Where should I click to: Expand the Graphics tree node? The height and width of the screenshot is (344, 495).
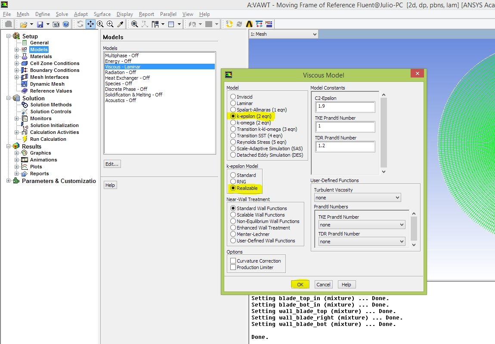coord(16,153)
